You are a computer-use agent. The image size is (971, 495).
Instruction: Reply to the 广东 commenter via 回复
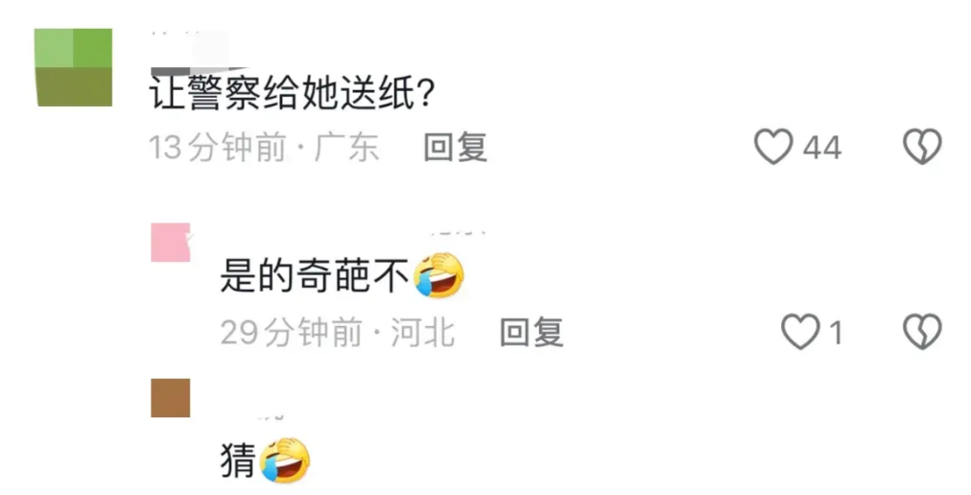click(x=455, y=148)
